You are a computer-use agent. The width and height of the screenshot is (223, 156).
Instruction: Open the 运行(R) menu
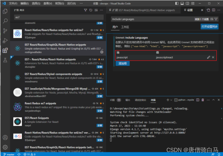click(x=71, y=3)
